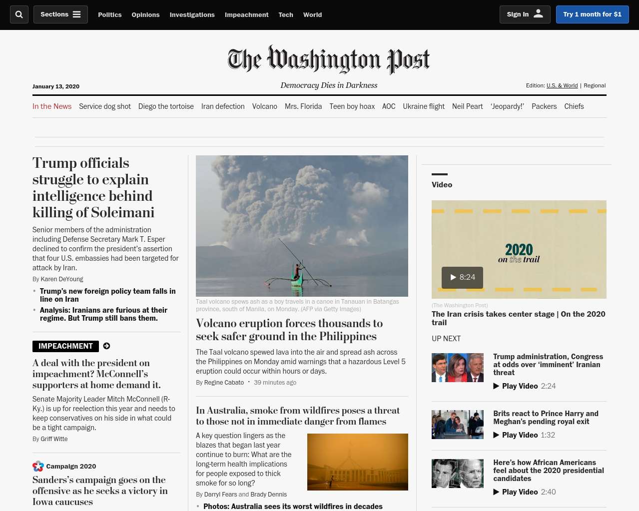Open the Impeachment nav menu item
This screenshot has height=511, width=639.
246,14
